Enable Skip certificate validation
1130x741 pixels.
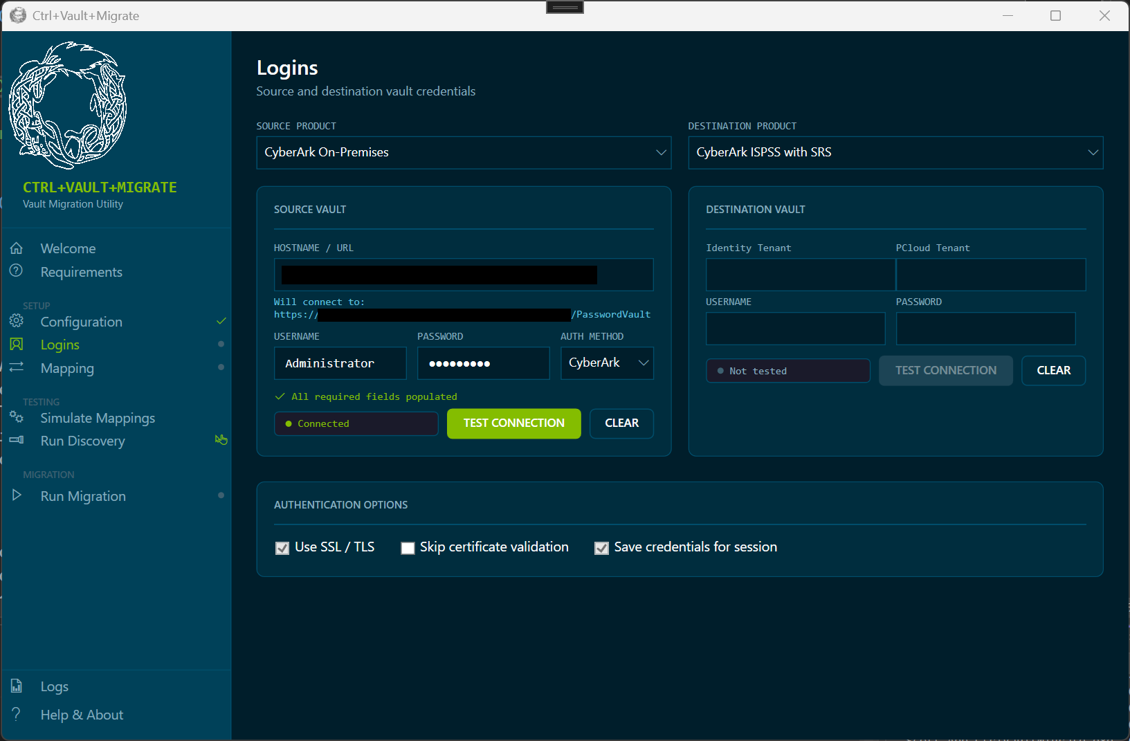pos(408,548)
